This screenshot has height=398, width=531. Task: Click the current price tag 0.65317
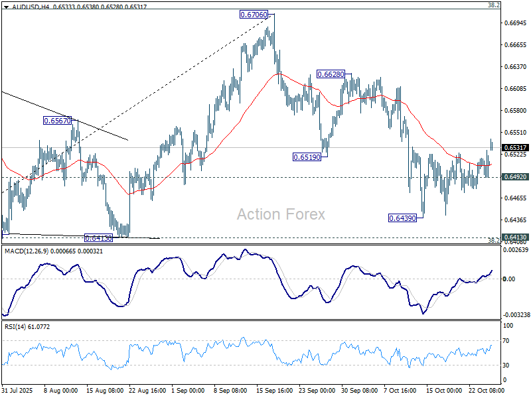click(x=516, y=147)
